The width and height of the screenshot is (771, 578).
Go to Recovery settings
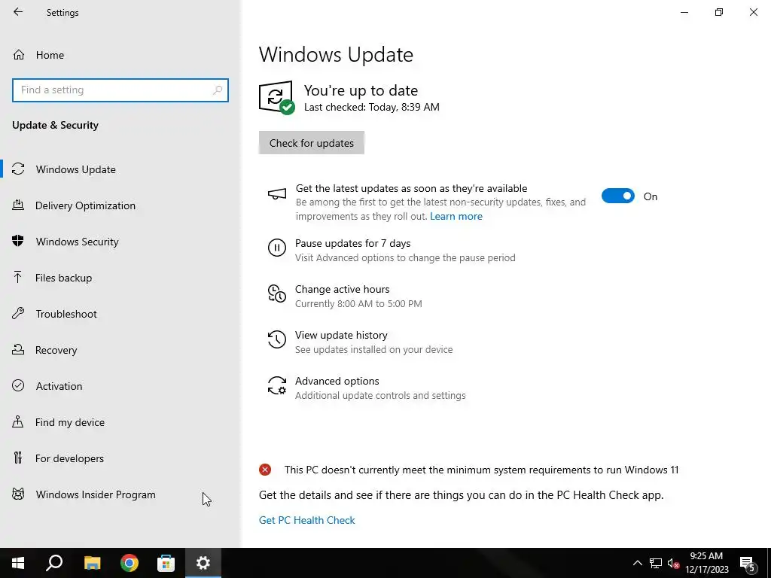click(x=56, y=350)
